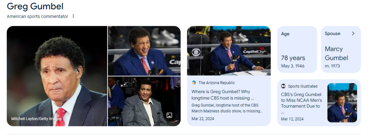Image resolution: width=368 pixels, height=140 pixels.
Task: Open the Marcy Gumbel spouse link
Action: click(x=336, y=53)
